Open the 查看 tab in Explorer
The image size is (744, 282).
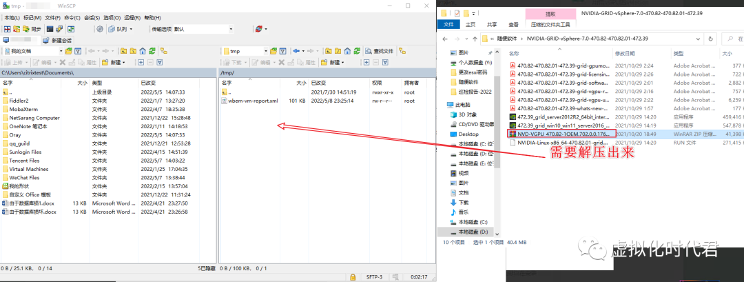tap(513, 24)
